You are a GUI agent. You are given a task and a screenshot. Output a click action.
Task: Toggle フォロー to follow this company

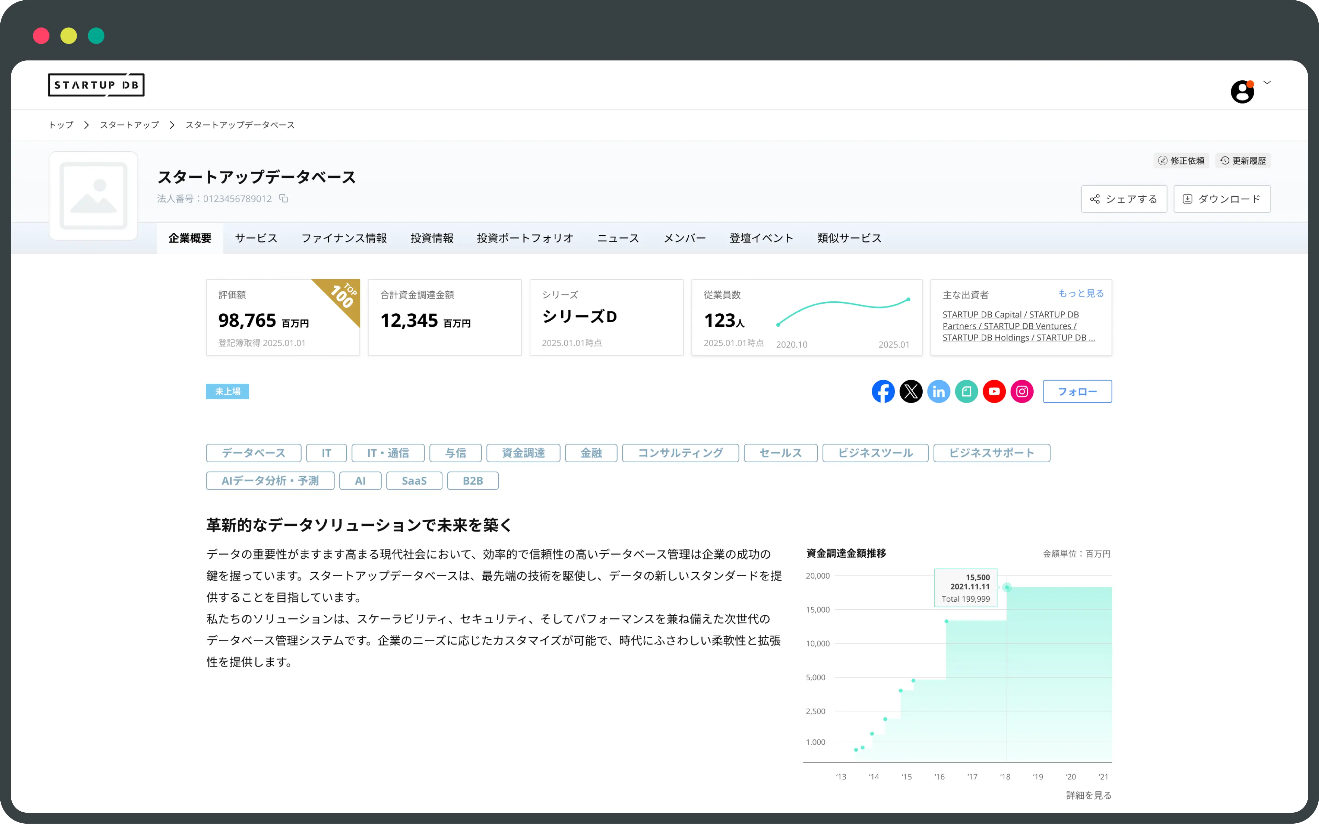pos(1077,391)
